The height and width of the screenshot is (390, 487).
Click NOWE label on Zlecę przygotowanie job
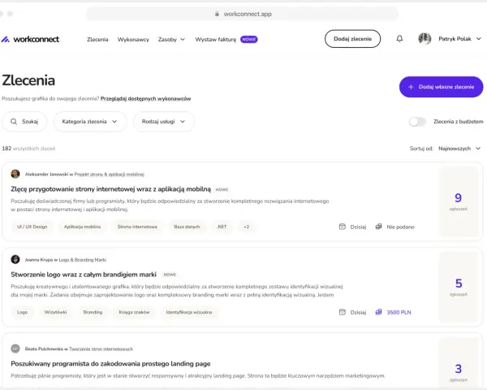click(x=222, y=189)
